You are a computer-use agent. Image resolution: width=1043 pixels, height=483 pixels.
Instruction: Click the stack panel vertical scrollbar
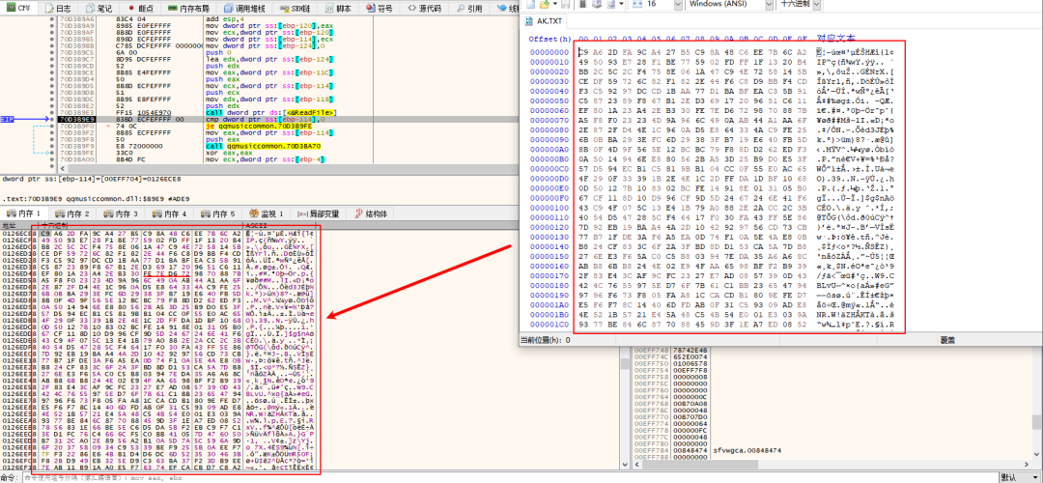[x=1037, y=420]
